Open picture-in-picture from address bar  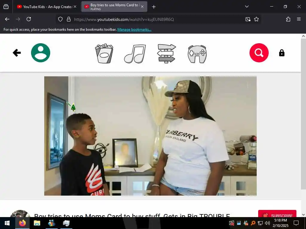(x=248, y=19)
